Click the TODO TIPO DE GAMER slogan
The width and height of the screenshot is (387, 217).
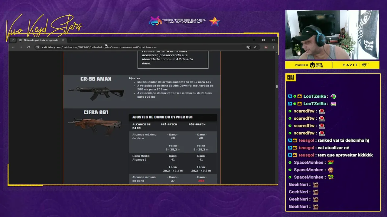184,21
